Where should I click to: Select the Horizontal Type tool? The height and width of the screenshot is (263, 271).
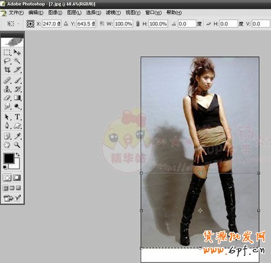(x=17, y=117)
